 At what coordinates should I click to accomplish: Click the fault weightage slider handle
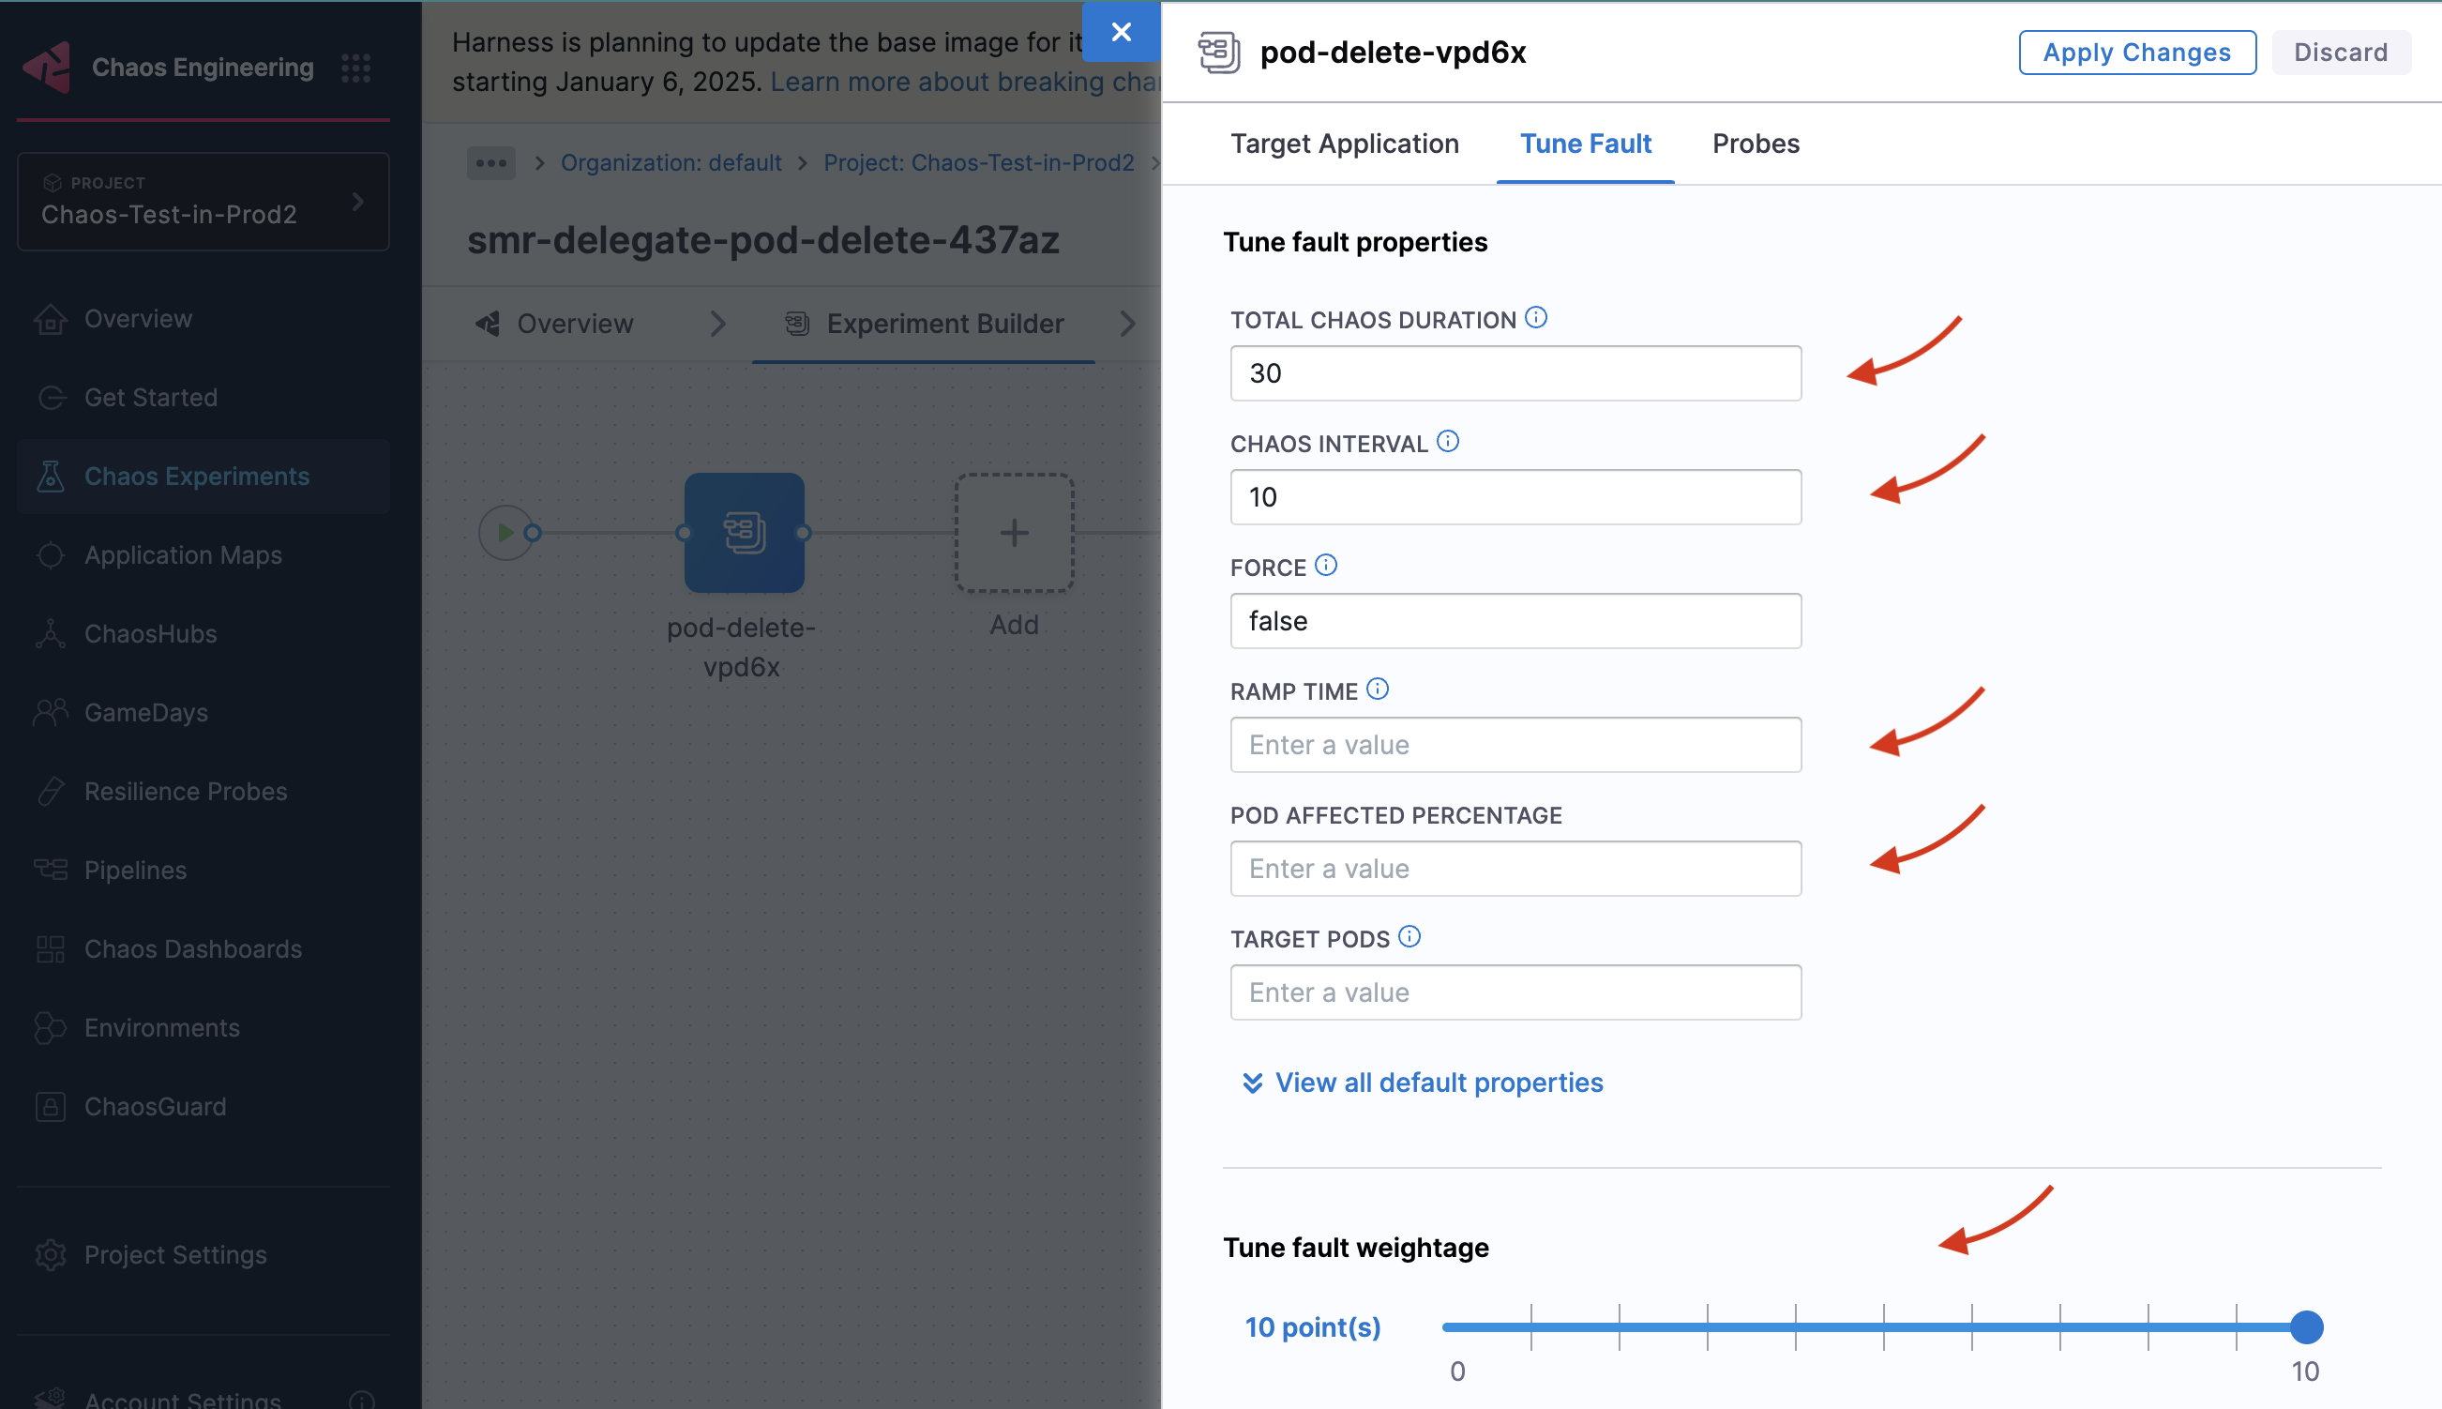[2306, 1326]
